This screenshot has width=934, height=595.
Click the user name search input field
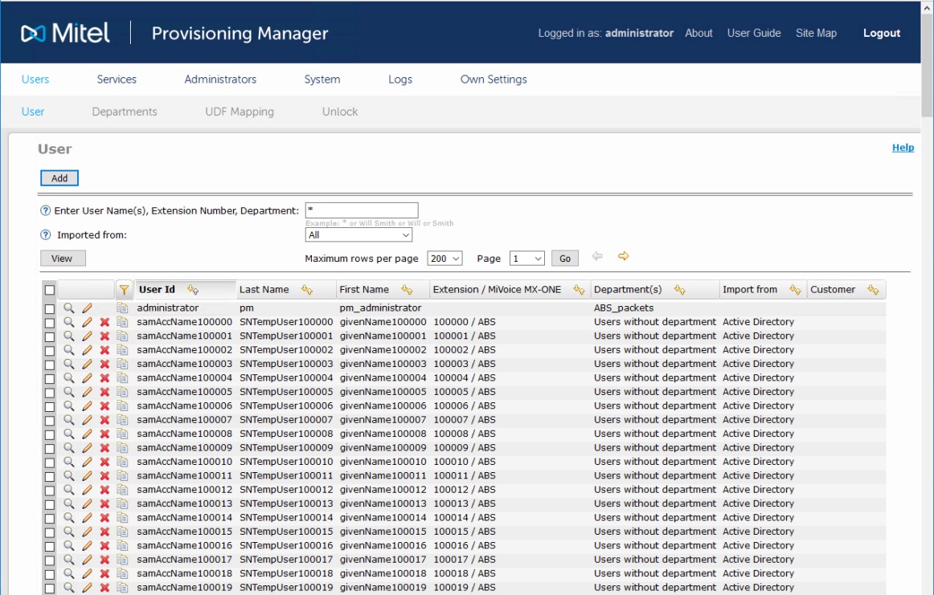(362, 210)
